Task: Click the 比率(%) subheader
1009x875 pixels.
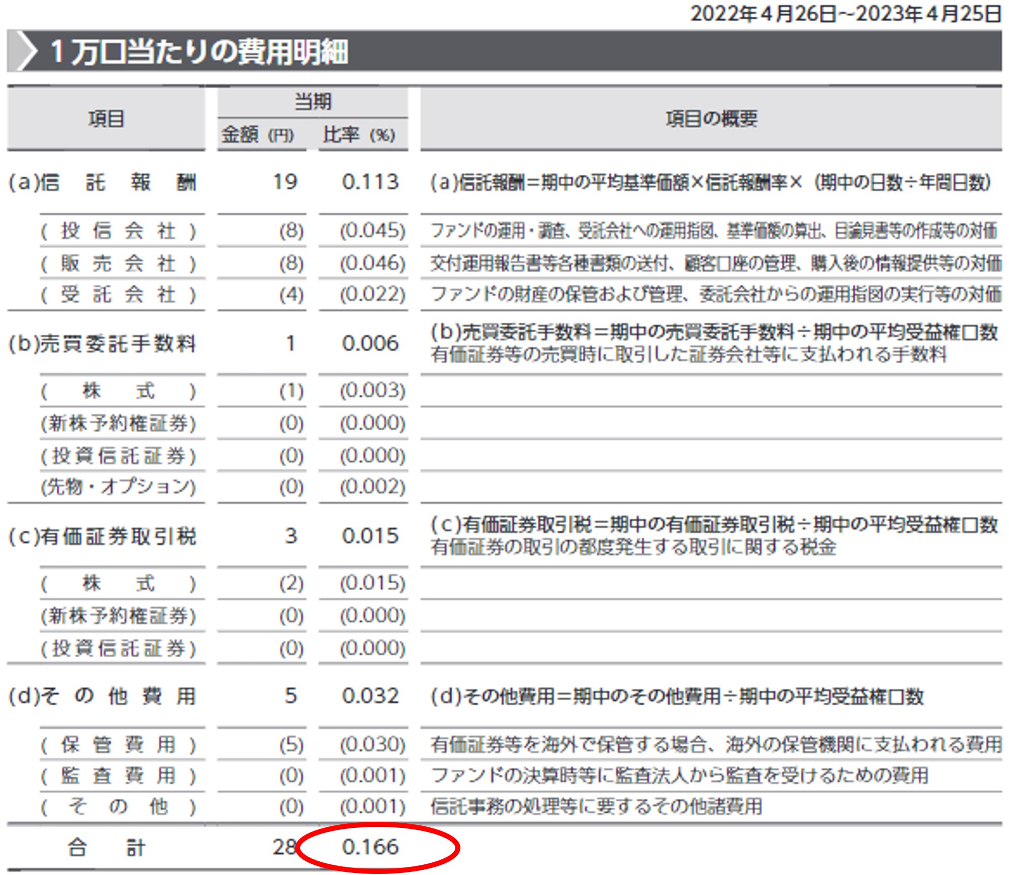Action: 359,135
